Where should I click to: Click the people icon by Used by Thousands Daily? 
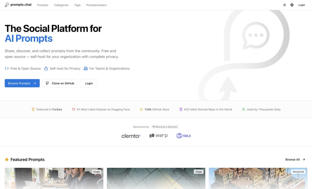(x=243, y=109)
